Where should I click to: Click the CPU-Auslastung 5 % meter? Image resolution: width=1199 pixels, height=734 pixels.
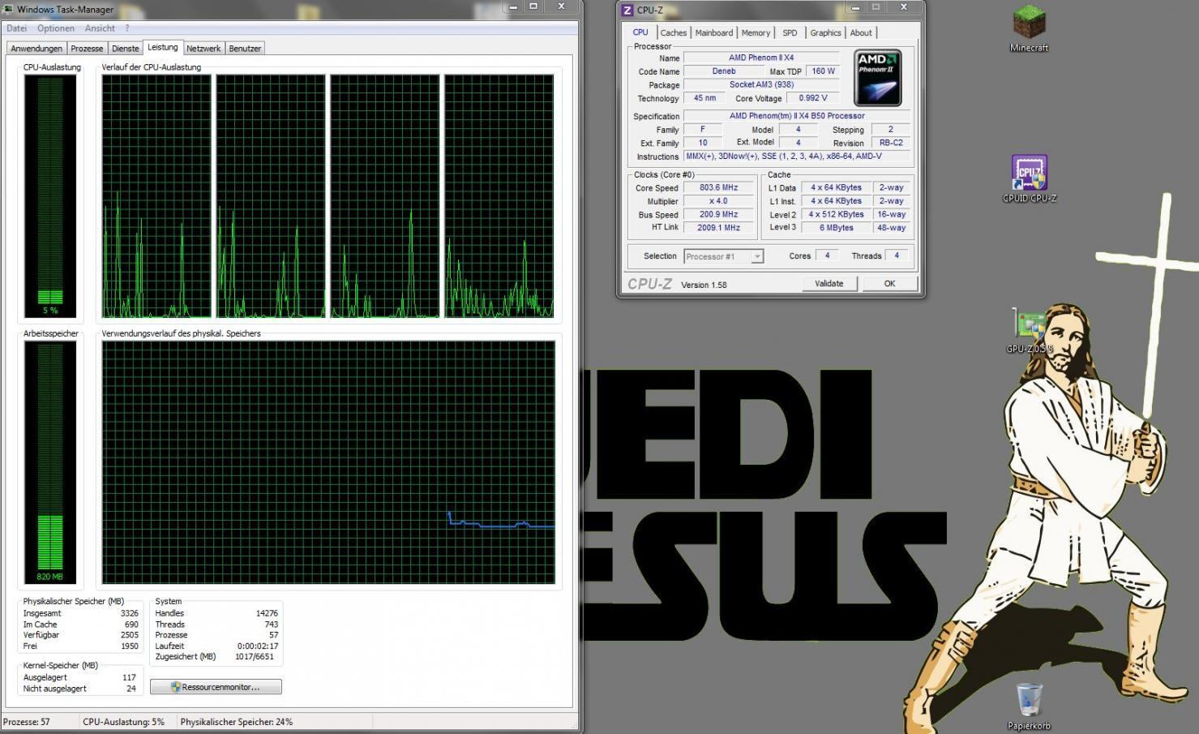(x=50, y=196)
